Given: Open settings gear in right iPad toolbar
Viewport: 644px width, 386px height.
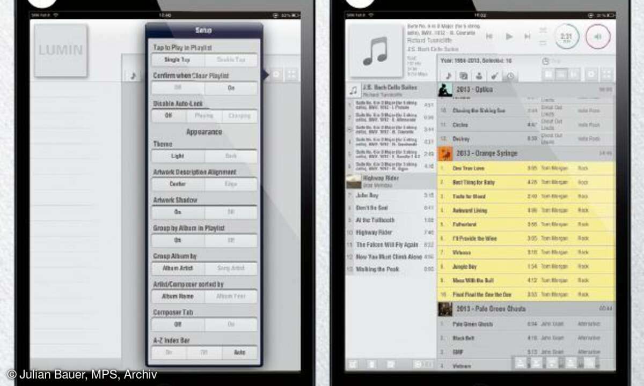Looking at the screenshot, I should click(592, 75).
